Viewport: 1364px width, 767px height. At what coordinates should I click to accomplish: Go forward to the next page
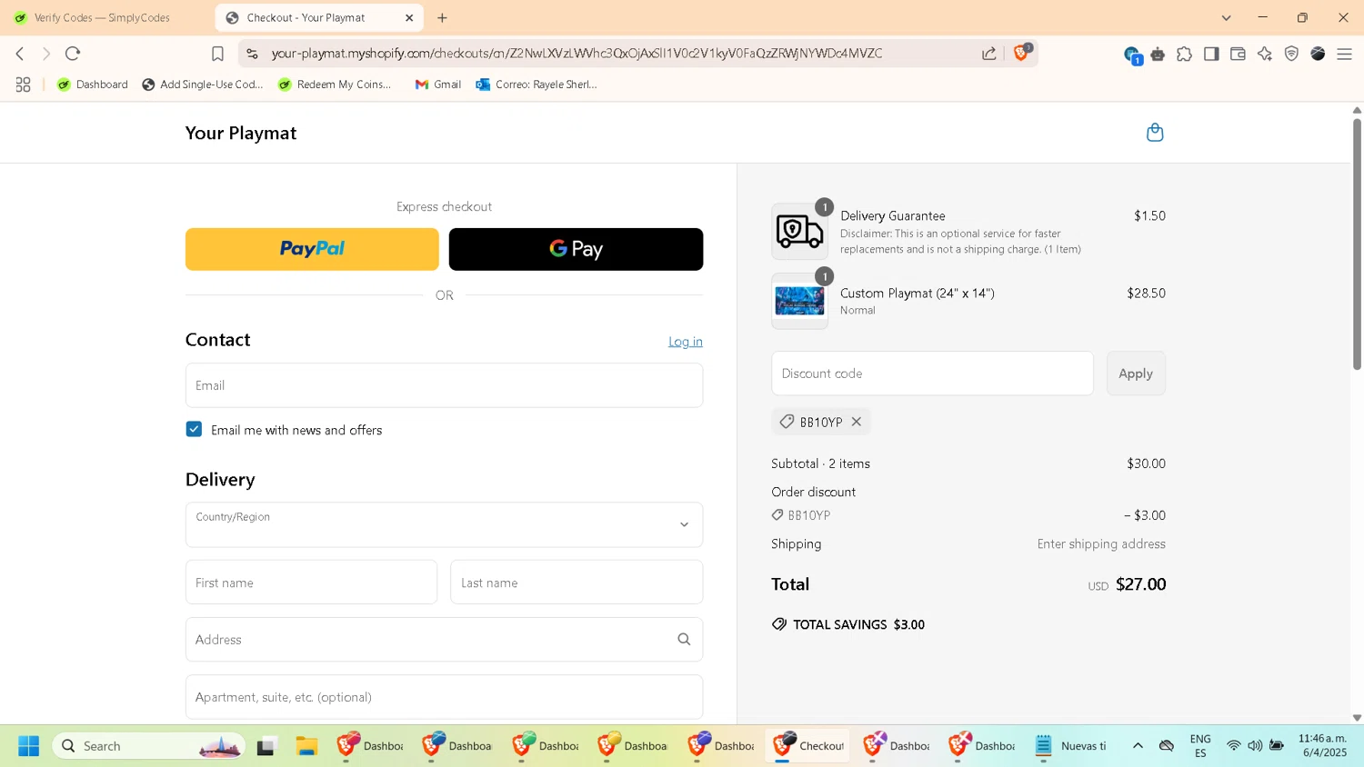[46, 54]
